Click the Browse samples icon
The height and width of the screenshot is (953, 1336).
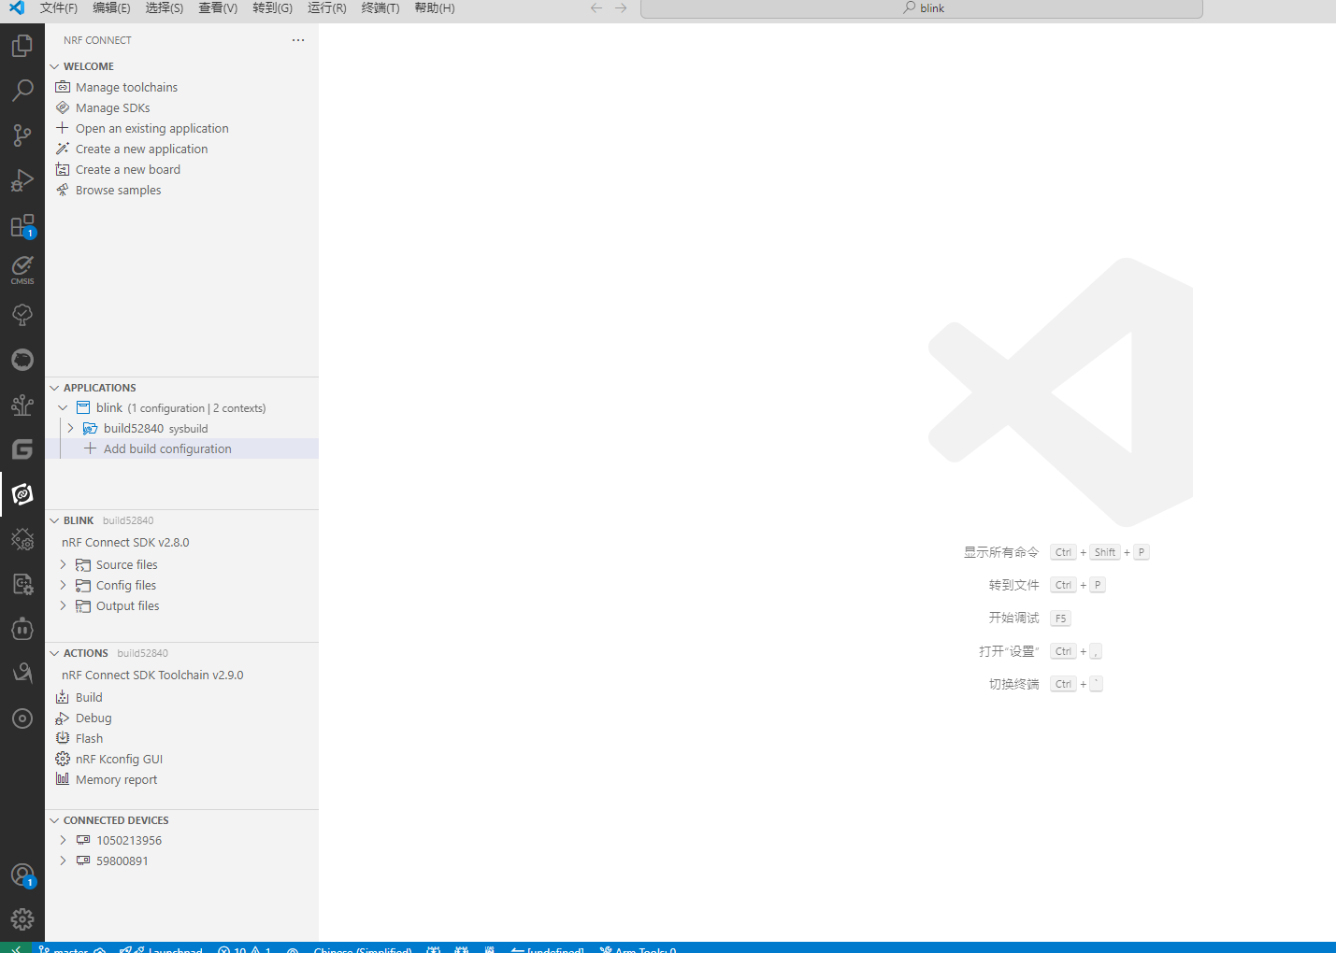coord(63,190)
